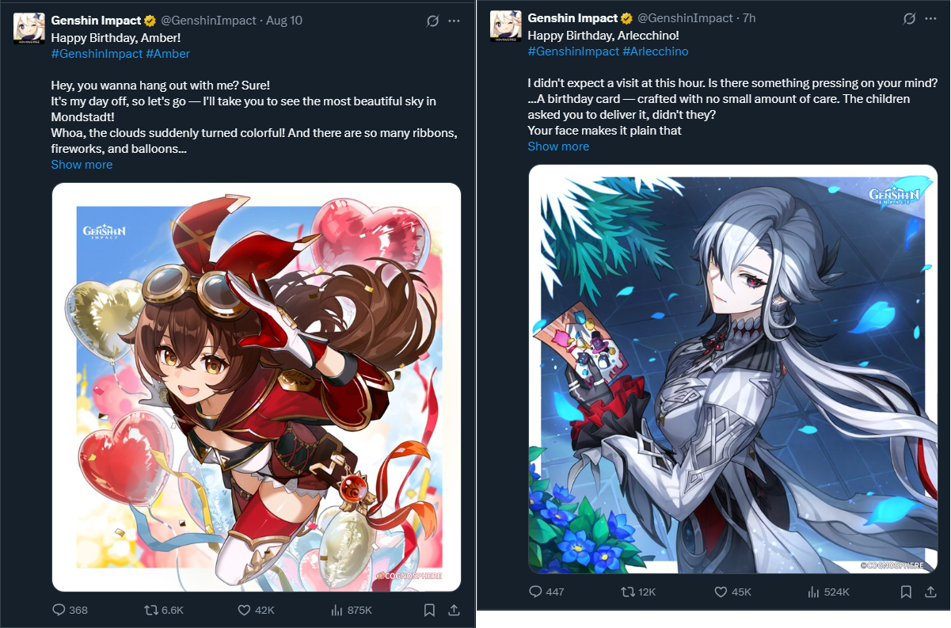Reply to the Amber birthday tweet
Screen dimensions: 951x628
click(69, 610)
